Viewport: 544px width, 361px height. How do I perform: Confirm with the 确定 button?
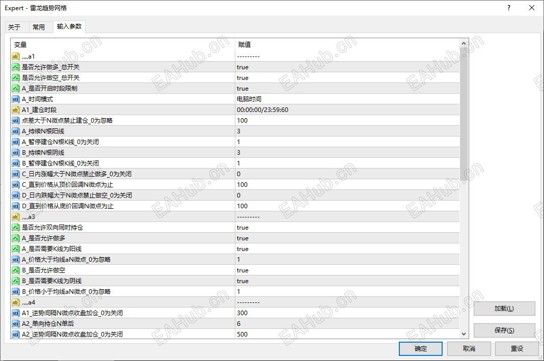(x=421, y=348)
